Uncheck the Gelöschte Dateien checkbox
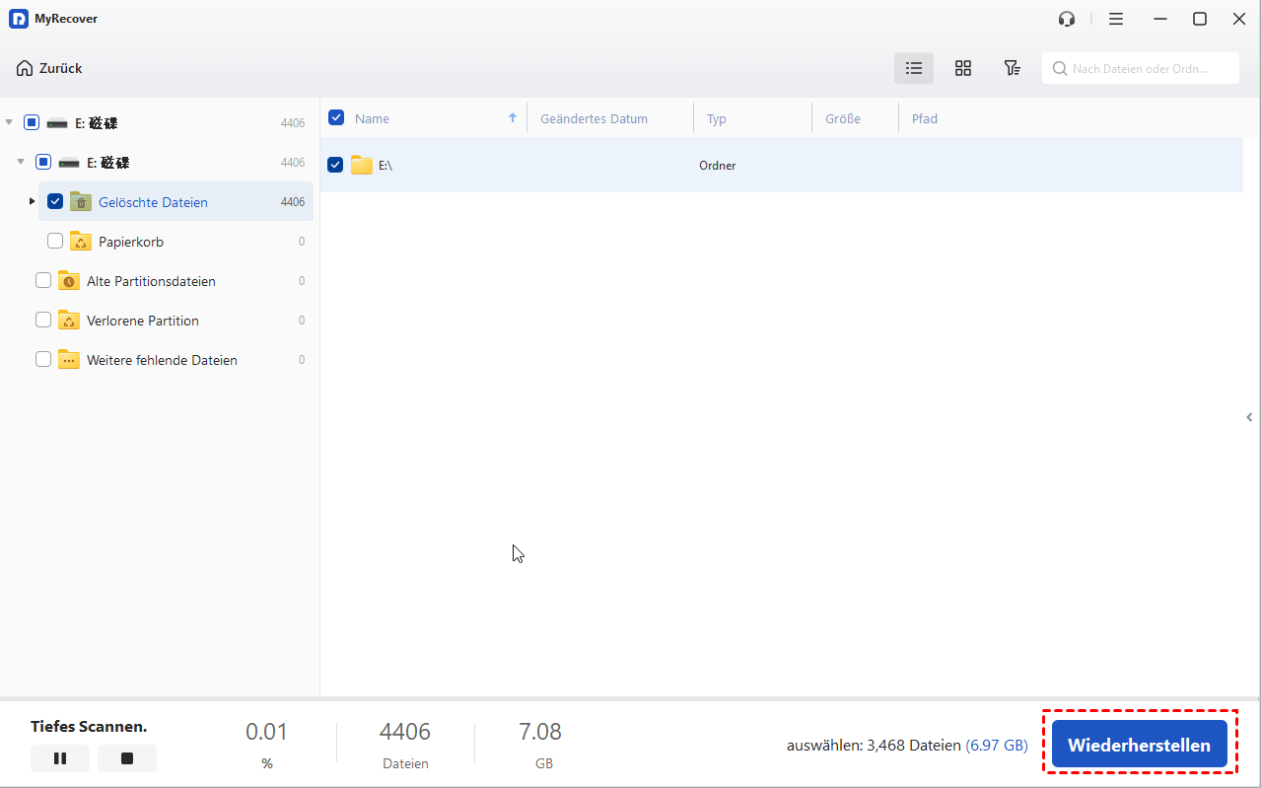The image size is (1261, 788). pyautogui.click(x=55, y=201)
